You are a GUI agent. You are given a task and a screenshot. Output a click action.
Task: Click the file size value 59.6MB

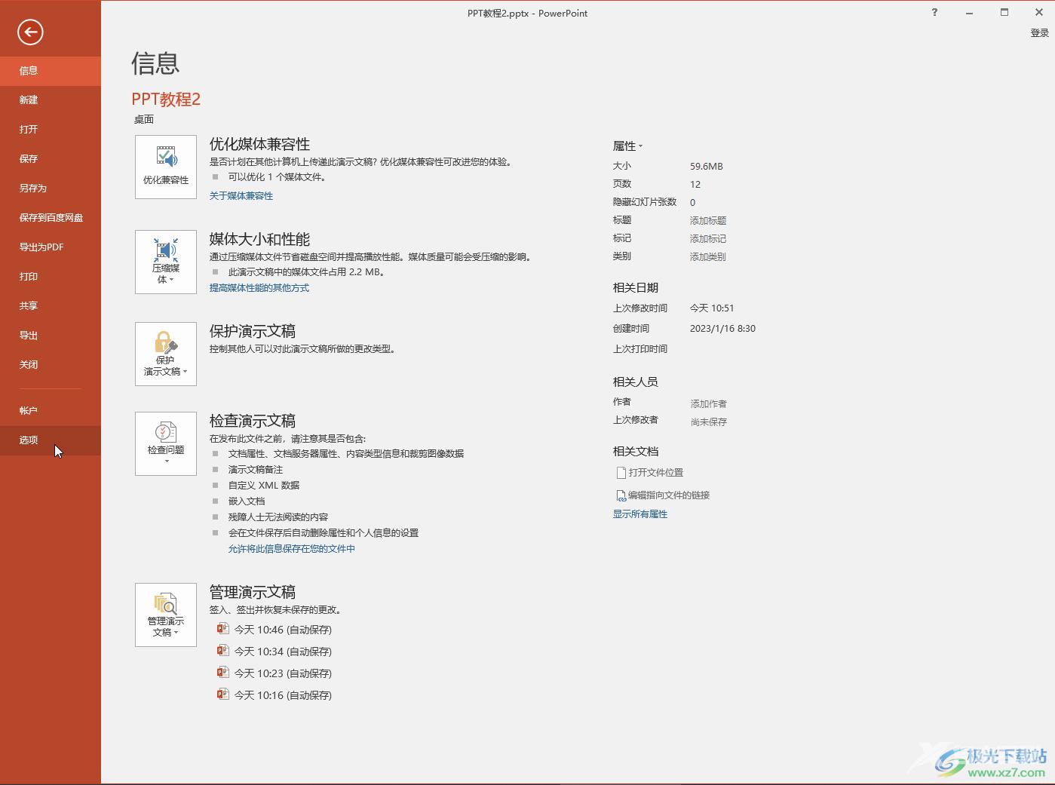(x=707, y=167)
